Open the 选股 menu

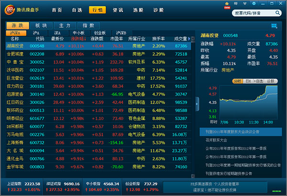138,10
